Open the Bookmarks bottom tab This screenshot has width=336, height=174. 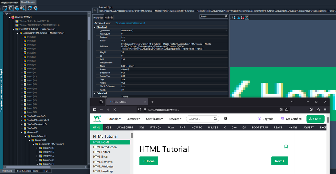(x=7, y=171)
